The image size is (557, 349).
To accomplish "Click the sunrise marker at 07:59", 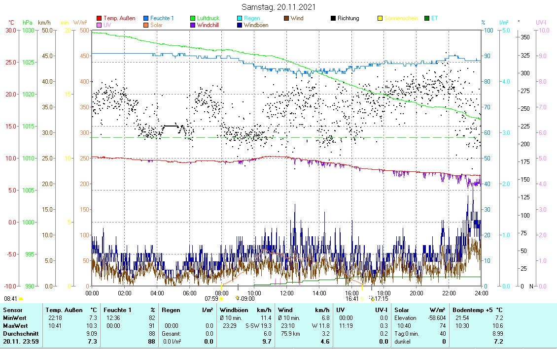I will click(221, 298).
